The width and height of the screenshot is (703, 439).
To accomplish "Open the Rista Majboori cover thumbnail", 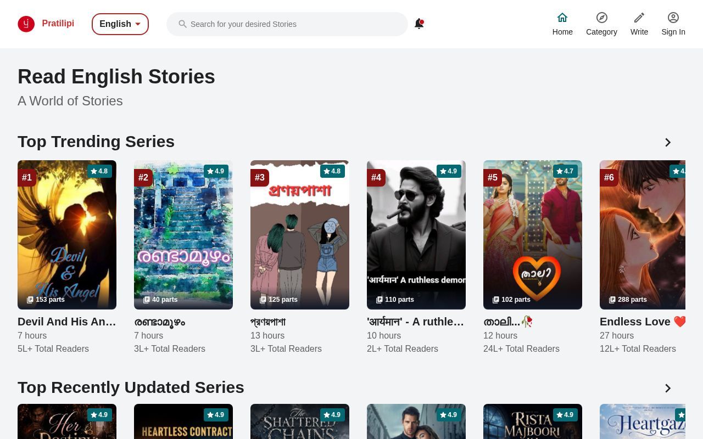I will [533, 421].
